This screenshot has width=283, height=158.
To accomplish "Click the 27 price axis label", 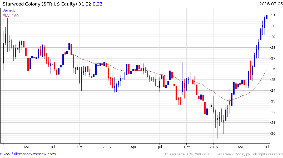I will [x=273, y=58].
